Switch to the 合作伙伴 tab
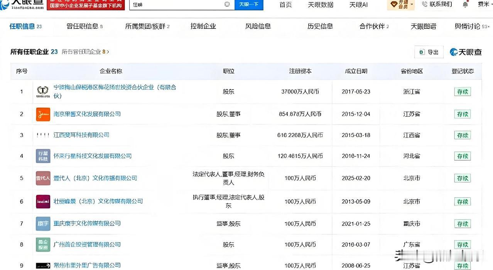 374,26
